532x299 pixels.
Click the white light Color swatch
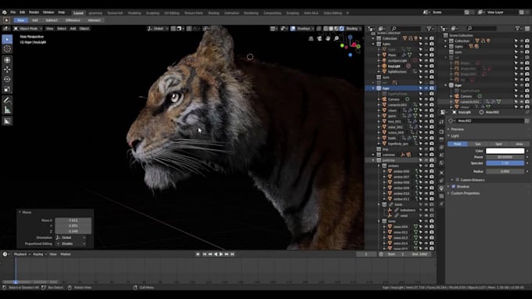[x=505, y=151]
